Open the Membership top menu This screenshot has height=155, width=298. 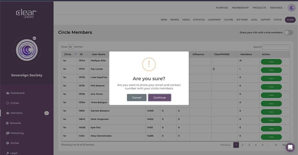[x=240, y=8]
